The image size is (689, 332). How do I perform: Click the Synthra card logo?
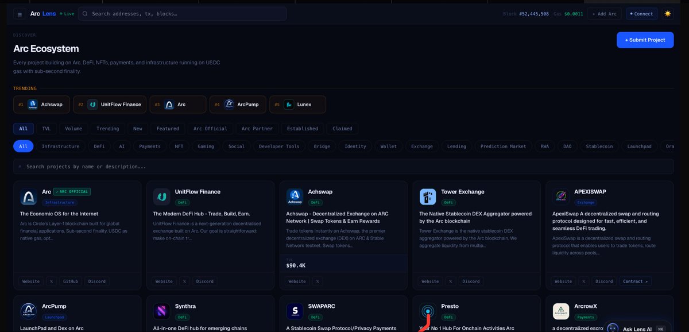162,311
